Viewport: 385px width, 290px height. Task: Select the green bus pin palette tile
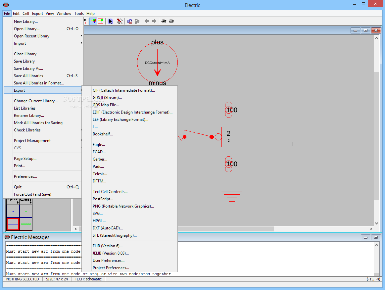[26, 211]
